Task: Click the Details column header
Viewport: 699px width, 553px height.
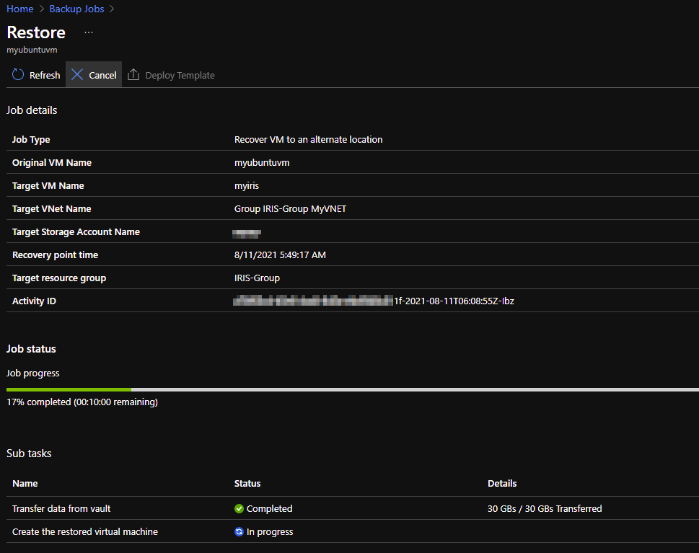Action: tap(502, 484)
